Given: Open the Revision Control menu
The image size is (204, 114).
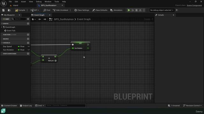Looking at the screenshot, I should point(193,105).
